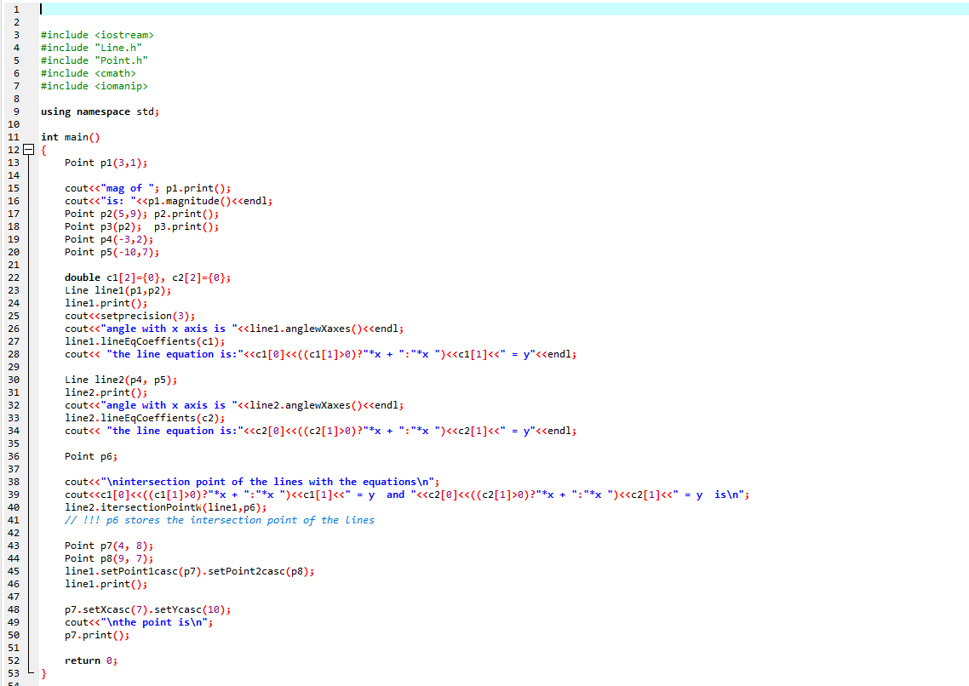The height and width of the screenshot is (686, 969).
Task: Click 'p7.print();' statement
Action: [x=97, y=636]
